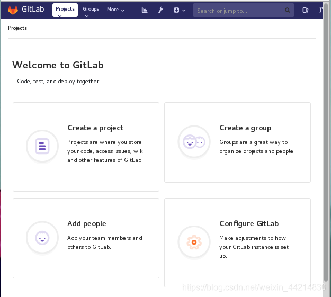The image size is (331, 297).
Task: Open the Create a project card title
Action: (95, 128)
